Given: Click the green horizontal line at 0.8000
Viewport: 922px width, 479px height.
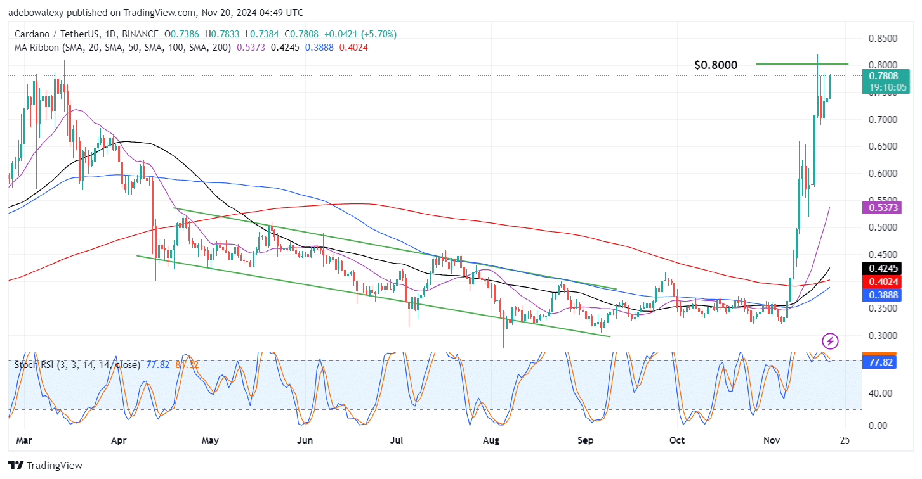Looking at the screenshot, I should pyautogui.click(x=802, y=64).
